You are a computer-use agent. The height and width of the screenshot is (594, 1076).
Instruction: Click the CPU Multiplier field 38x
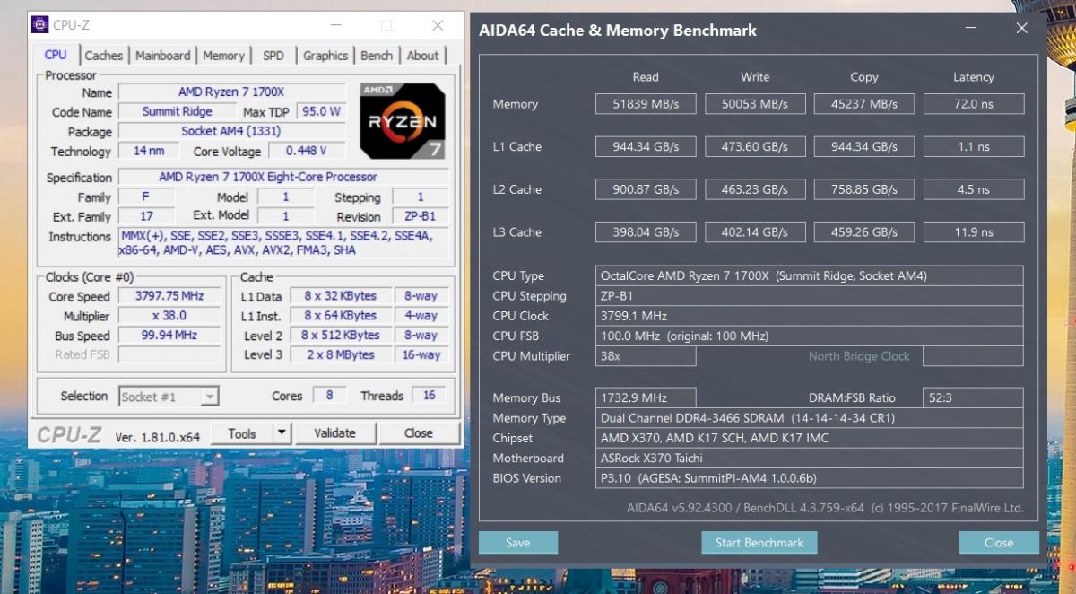coord(646,356)
